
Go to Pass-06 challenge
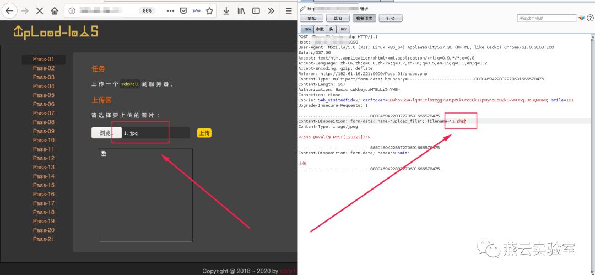click(44, 104)
